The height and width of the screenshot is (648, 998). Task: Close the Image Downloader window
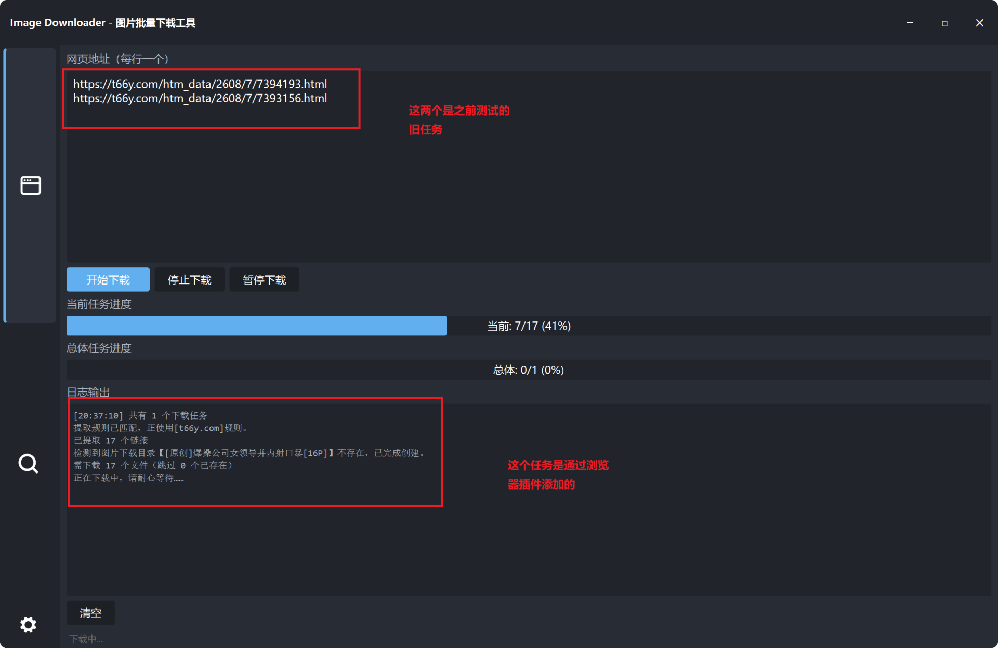tap(979, 23)
